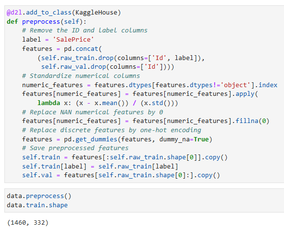The image size is (284, 230).
Task: Click the self.raw_val.drop(columns=['Id']) line
Action: pos(108,67)
